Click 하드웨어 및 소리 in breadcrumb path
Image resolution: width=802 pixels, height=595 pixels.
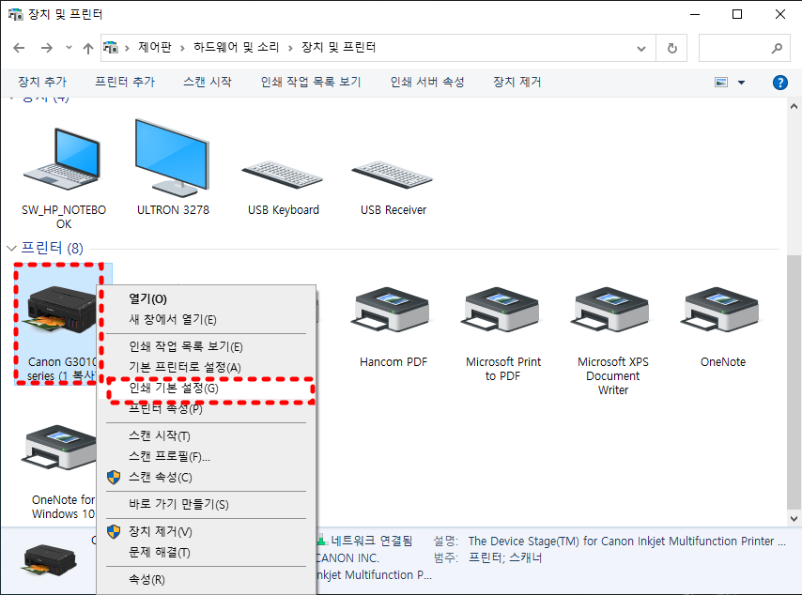[237, 48]
